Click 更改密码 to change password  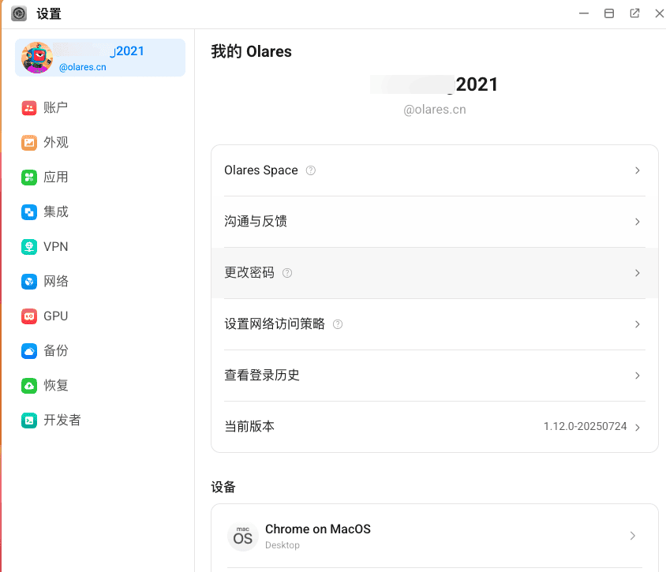[435, 273]
